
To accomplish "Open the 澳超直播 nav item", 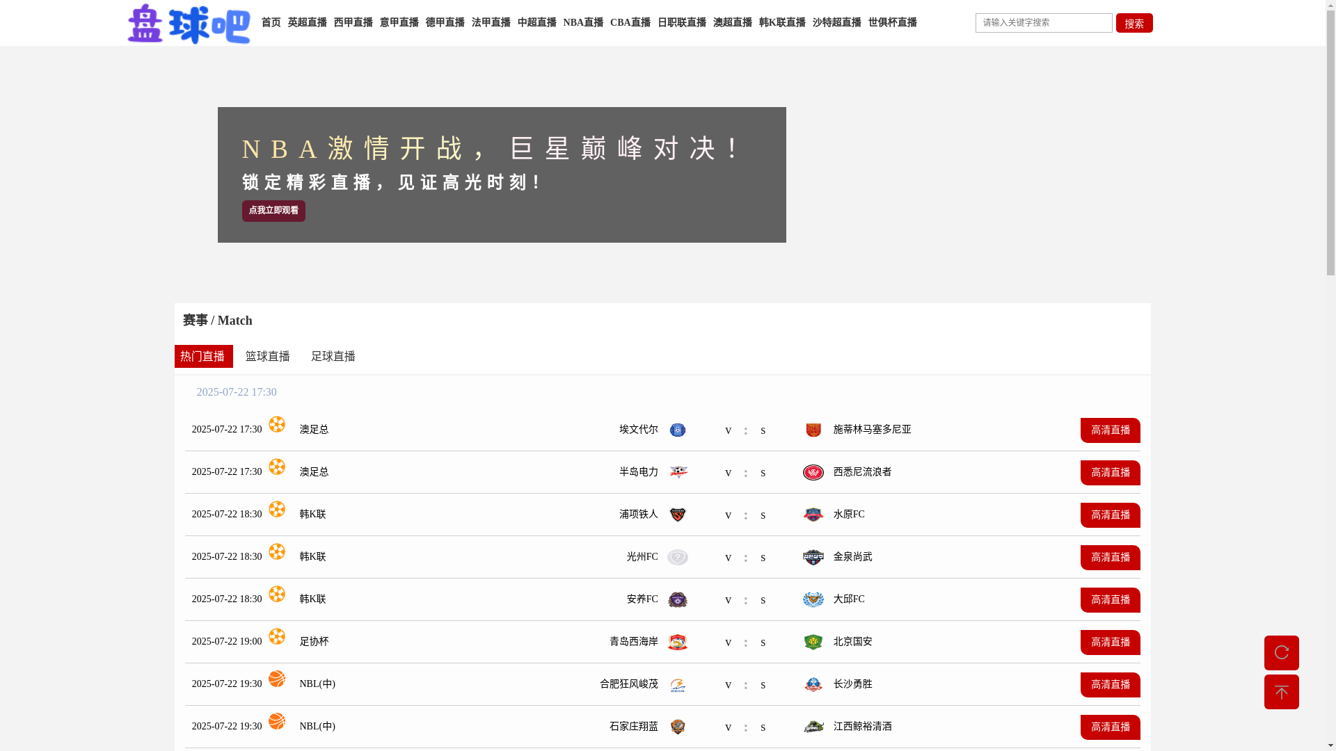I will tap(732, 23).
